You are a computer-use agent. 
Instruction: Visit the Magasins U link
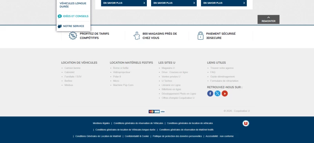pos(168,68)
